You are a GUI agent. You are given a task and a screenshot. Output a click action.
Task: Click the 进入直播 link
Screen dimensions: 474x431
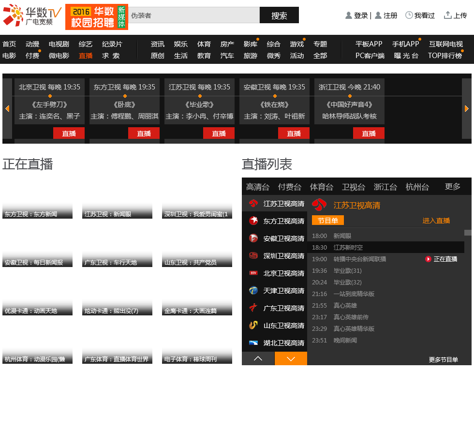436,221
